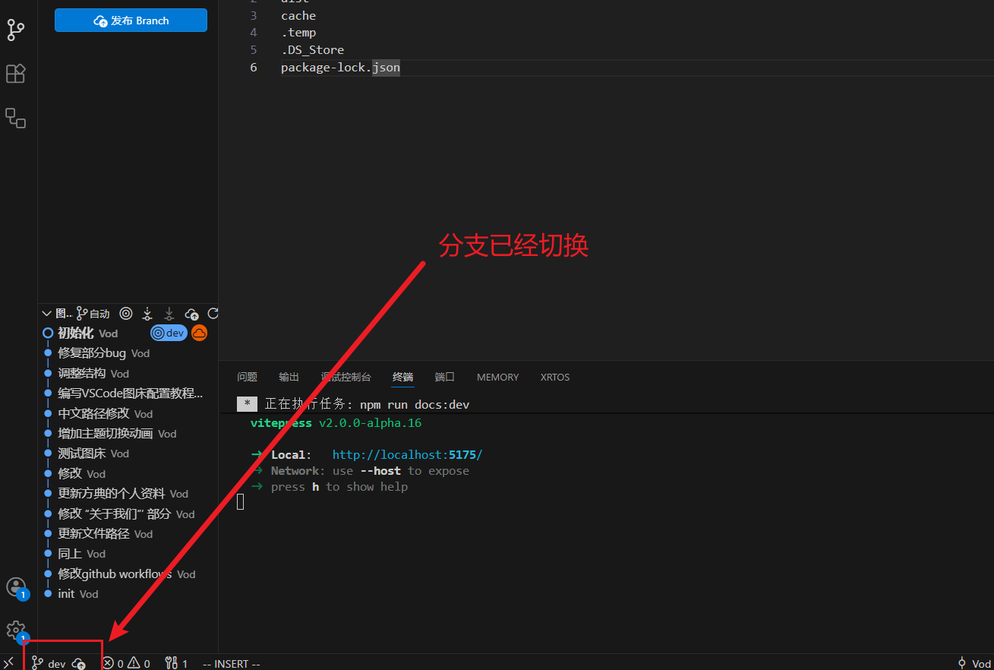
Task: Open the 自动 branch picker dropdown
Action: click(93, 313)
